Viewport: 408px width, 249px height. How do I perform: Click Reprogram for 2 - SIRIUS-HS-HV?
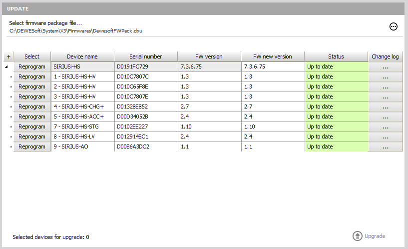coord(32,86)
